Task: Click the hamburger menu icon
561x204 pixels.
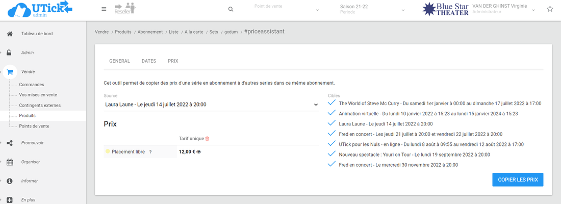Action: pyautogui.click(x=104, y=9)
